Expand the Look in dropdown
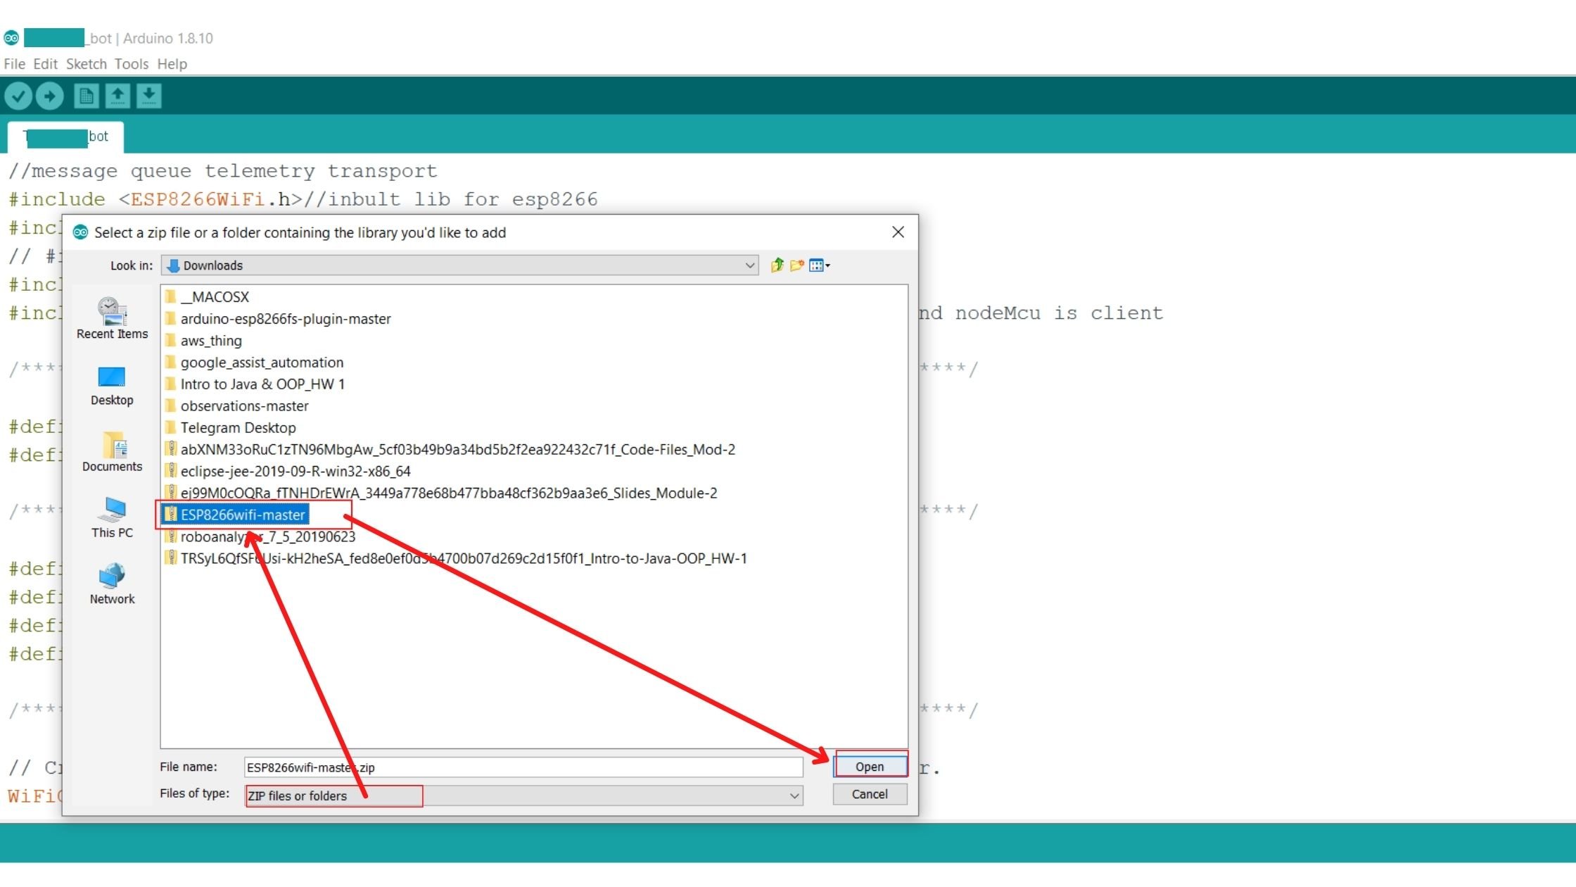Viewport: 1576px width, 887px height. pyautogui.click(x=749, y=265)
